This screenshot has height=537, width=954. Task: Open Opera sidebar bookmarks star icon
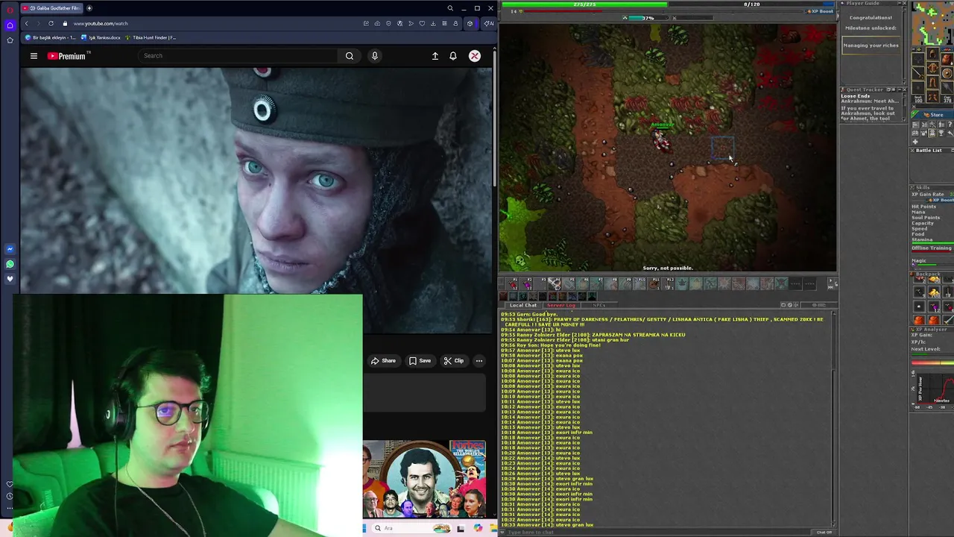click(x=10, y=40)
